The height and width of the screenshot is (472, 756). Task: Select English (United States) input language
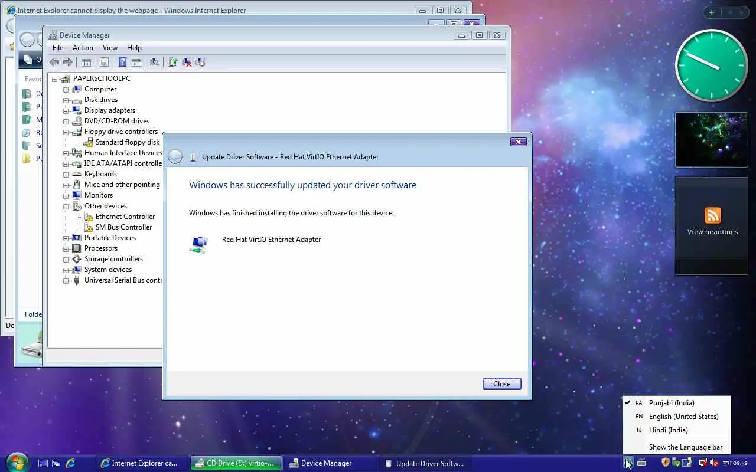[x=677, y=417]
